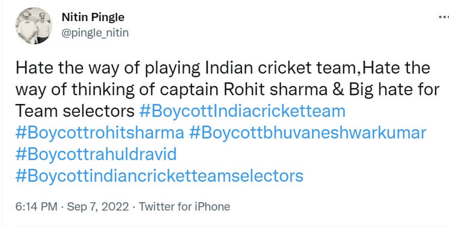
Task: Open the #Boycottrohitsharma hashtag
Action: pyautogui.click(x=100, y=132)
